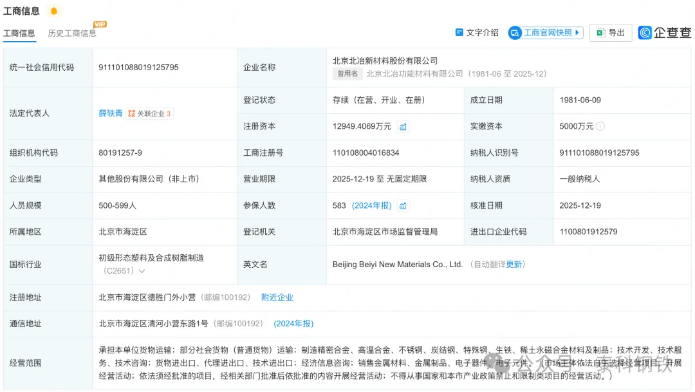Select registration number 110108004016834
The width and height of the screenshot is (695, 392).
pyautogui.click(x=366, y=153)
